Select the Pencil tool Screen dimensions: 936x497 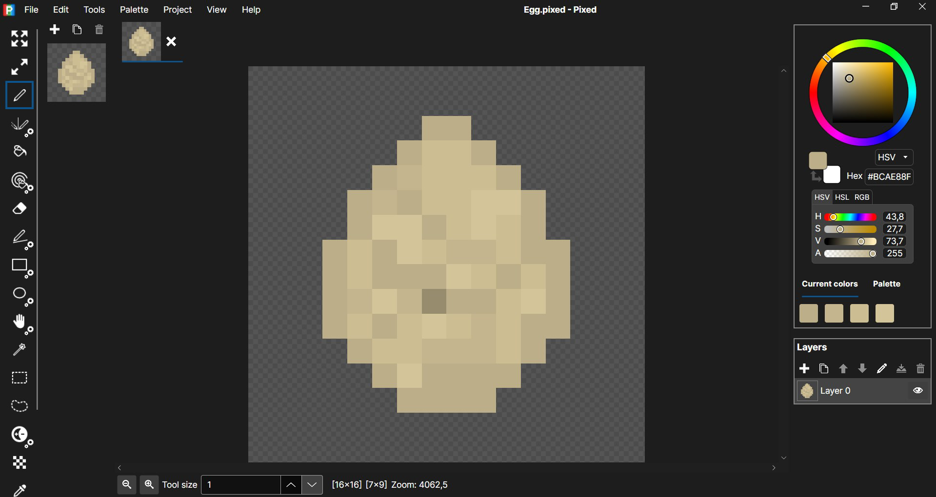click(20, 95)
